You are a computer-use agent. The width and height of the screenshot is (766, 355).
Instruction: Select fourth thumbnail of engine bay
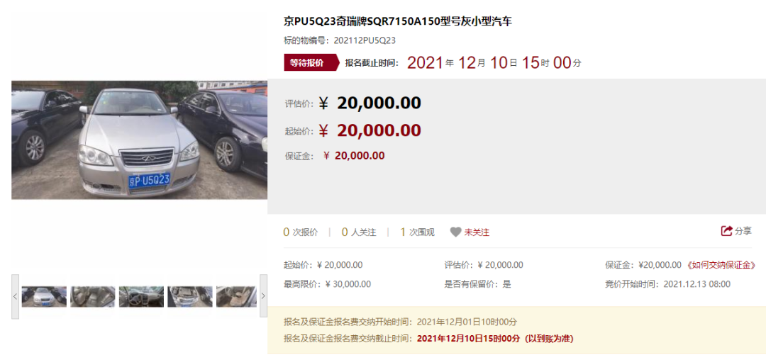point(190,296)
